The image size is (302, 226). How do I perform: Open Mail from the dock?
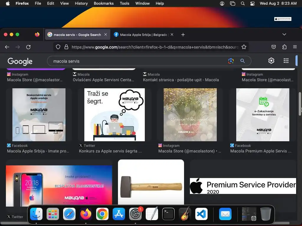[225, 214]
